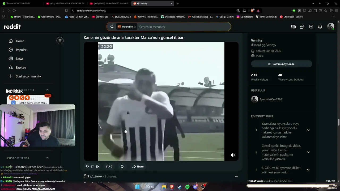The image size is (340, 191).
Task: Downvote the Kane'nin gözünde post
Action: point(97,167)
